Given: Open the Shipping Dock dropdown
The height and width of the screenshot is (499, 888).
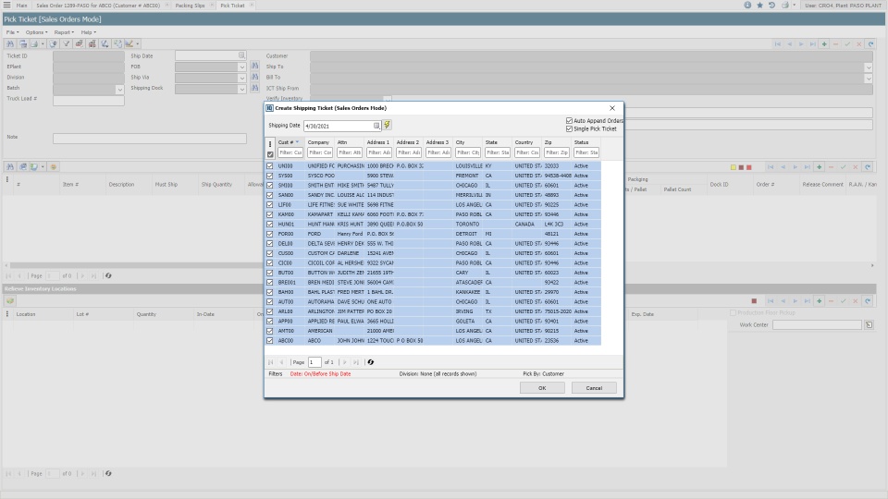Looking at the screenshot, I should pos(241,89).
